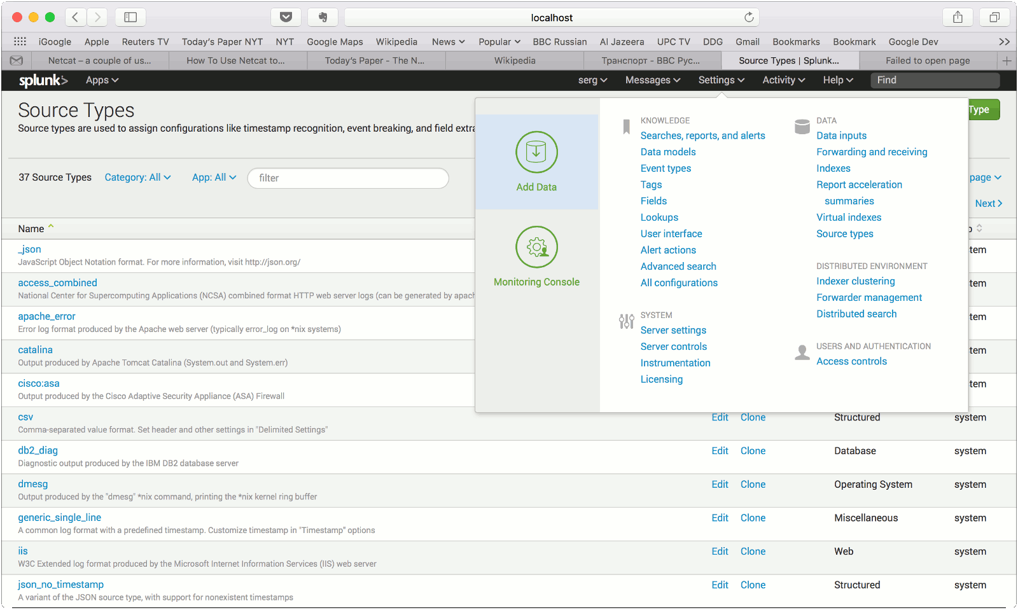The width and height of the screenshot is (1018, 610).
Task: Switch to Netcat browser tab
Action: [x=99, y=60]
